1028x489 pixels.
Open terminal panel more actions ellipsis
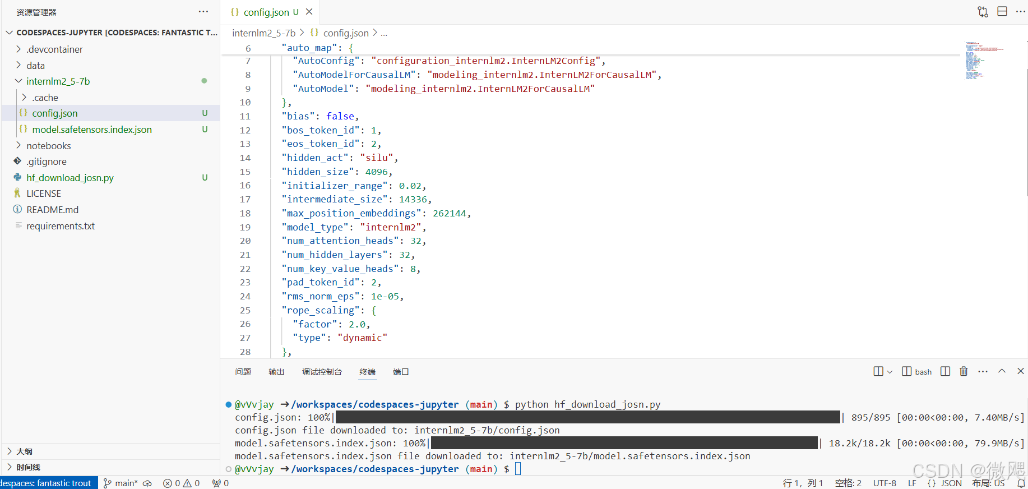tap(983, 371)
